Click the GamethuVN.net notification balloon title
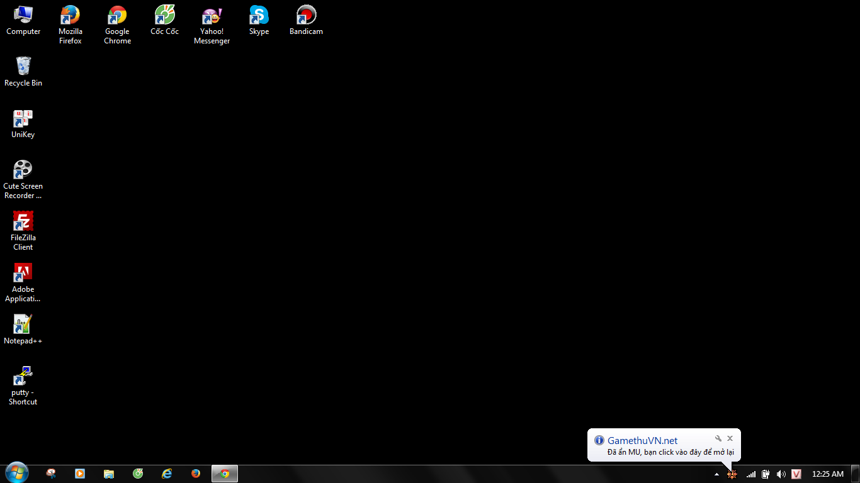 click(642, 440)
